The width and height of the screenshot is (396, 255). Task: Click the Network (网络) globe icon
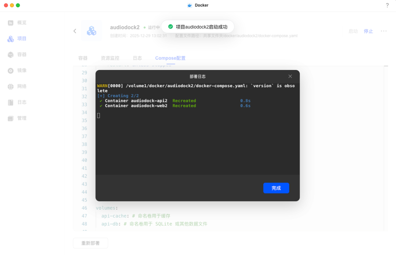point(11,86)
